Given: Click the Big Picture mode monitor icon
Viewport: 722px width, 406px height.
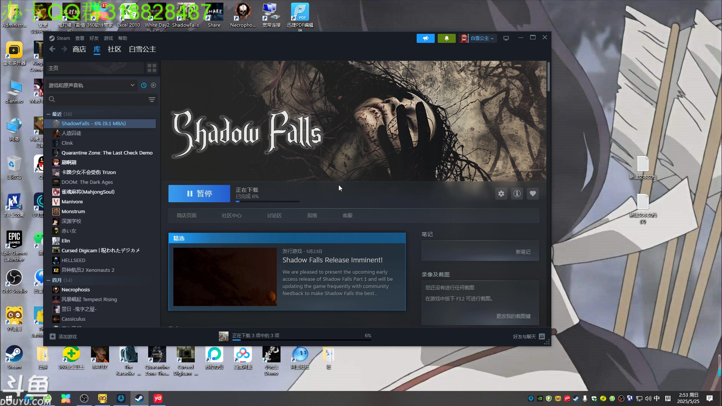Looking at the screenshot, I should pyautogui.click(x=506, y=38).
